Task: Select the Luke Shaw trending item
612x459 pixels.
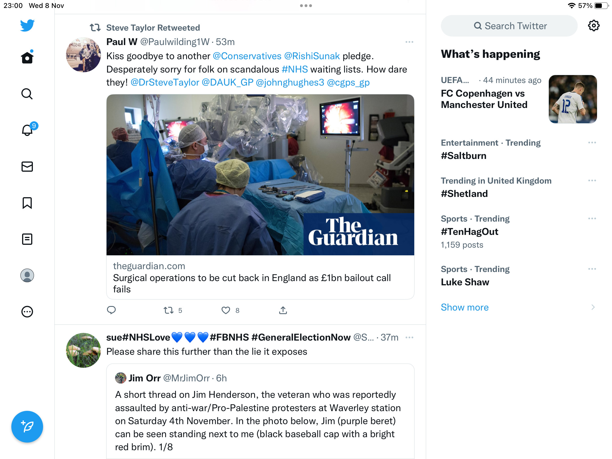Action: 518,275
